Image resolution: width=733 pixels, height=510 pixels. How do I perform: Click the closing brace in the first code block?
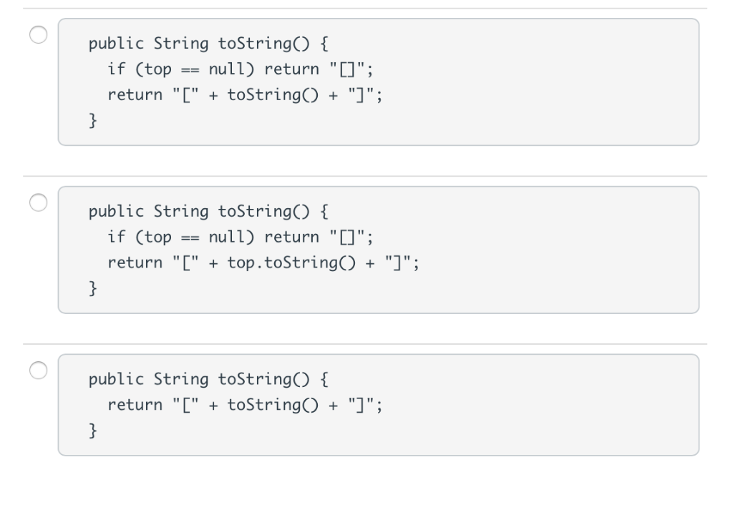click(92, 119)
